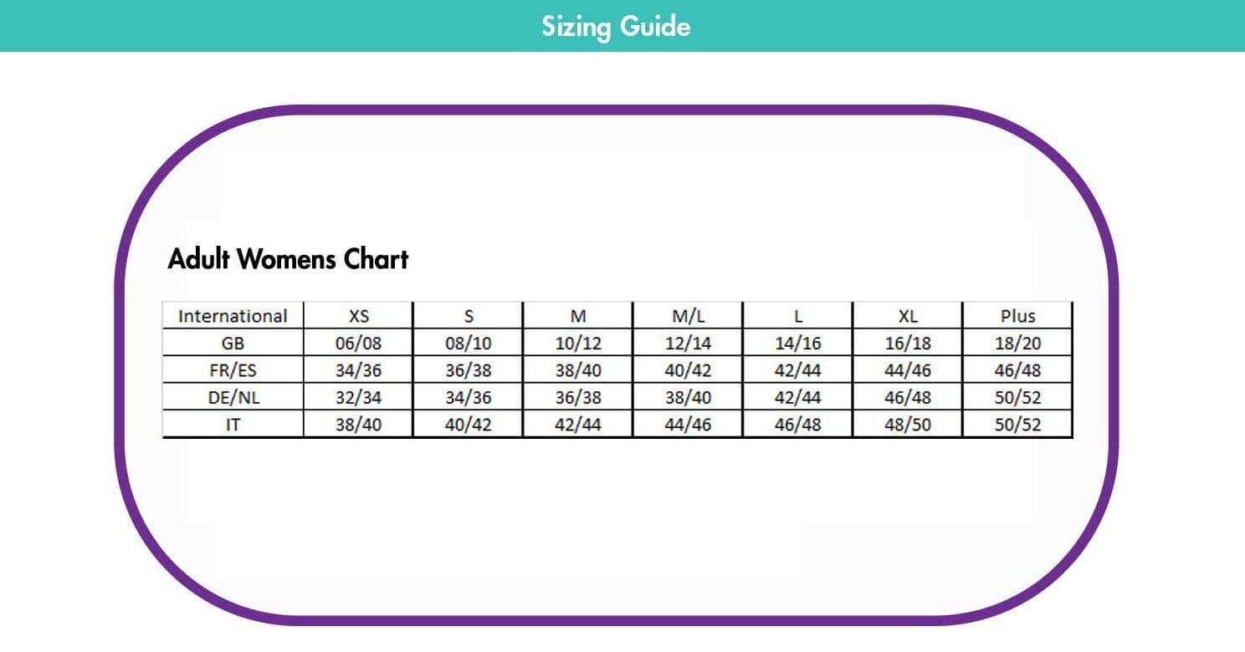Click the IT XL size 48/50 cell
This screenshot has height=652, width=1245.
908,424
